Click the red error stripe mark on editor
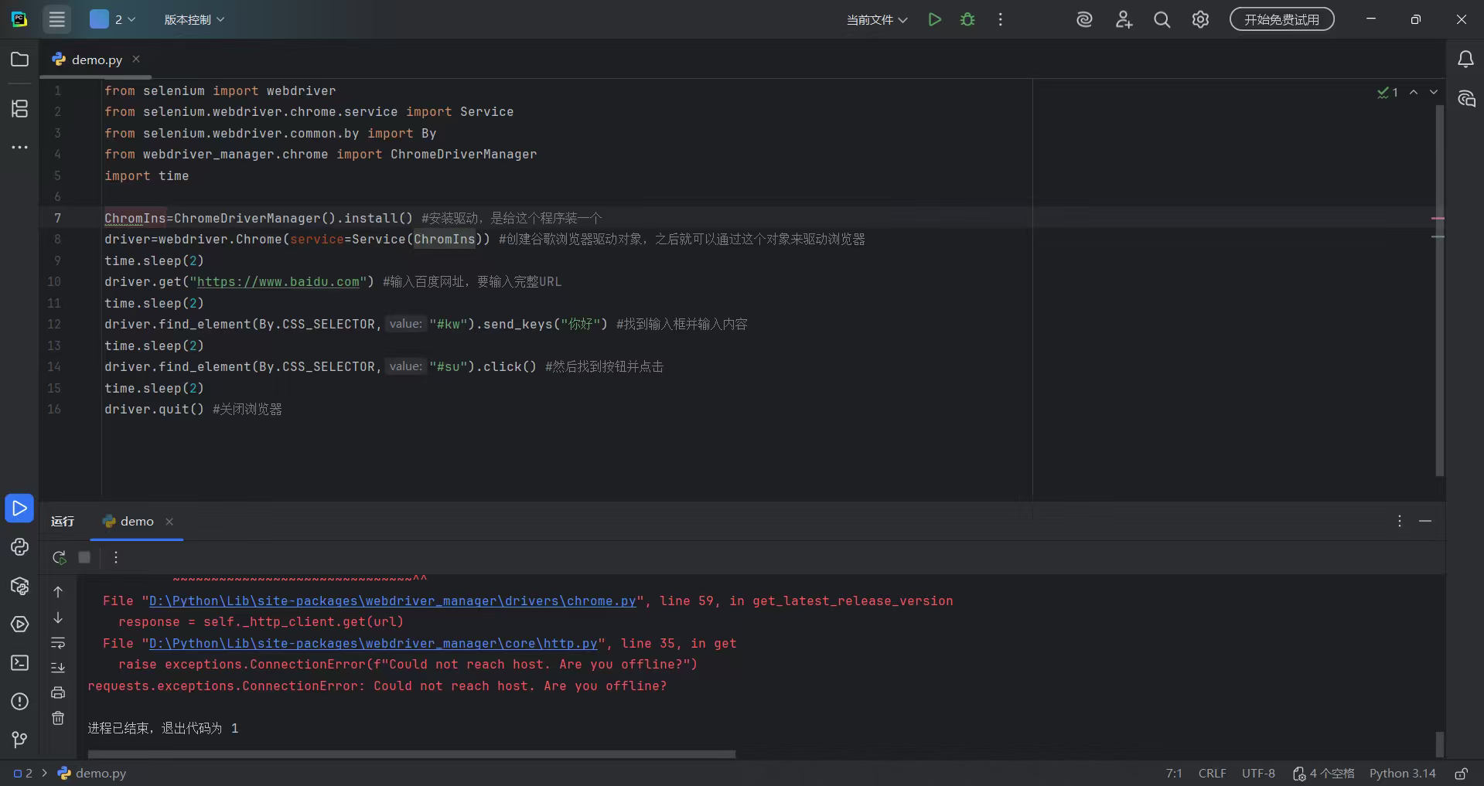The height and width of the screenshot is (786, 1484). (x=1438, y=219)
